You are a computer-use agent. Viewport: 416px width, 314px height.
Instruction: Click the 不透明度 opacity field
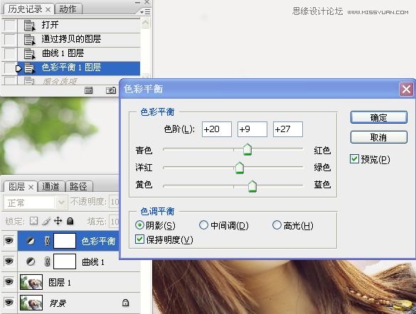tap(114, 202)
